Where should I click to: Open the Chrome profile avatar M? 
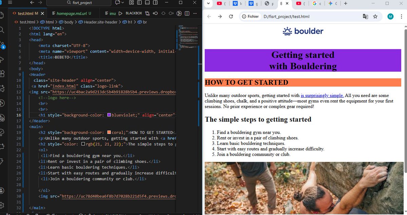click(x=390, y=16)
